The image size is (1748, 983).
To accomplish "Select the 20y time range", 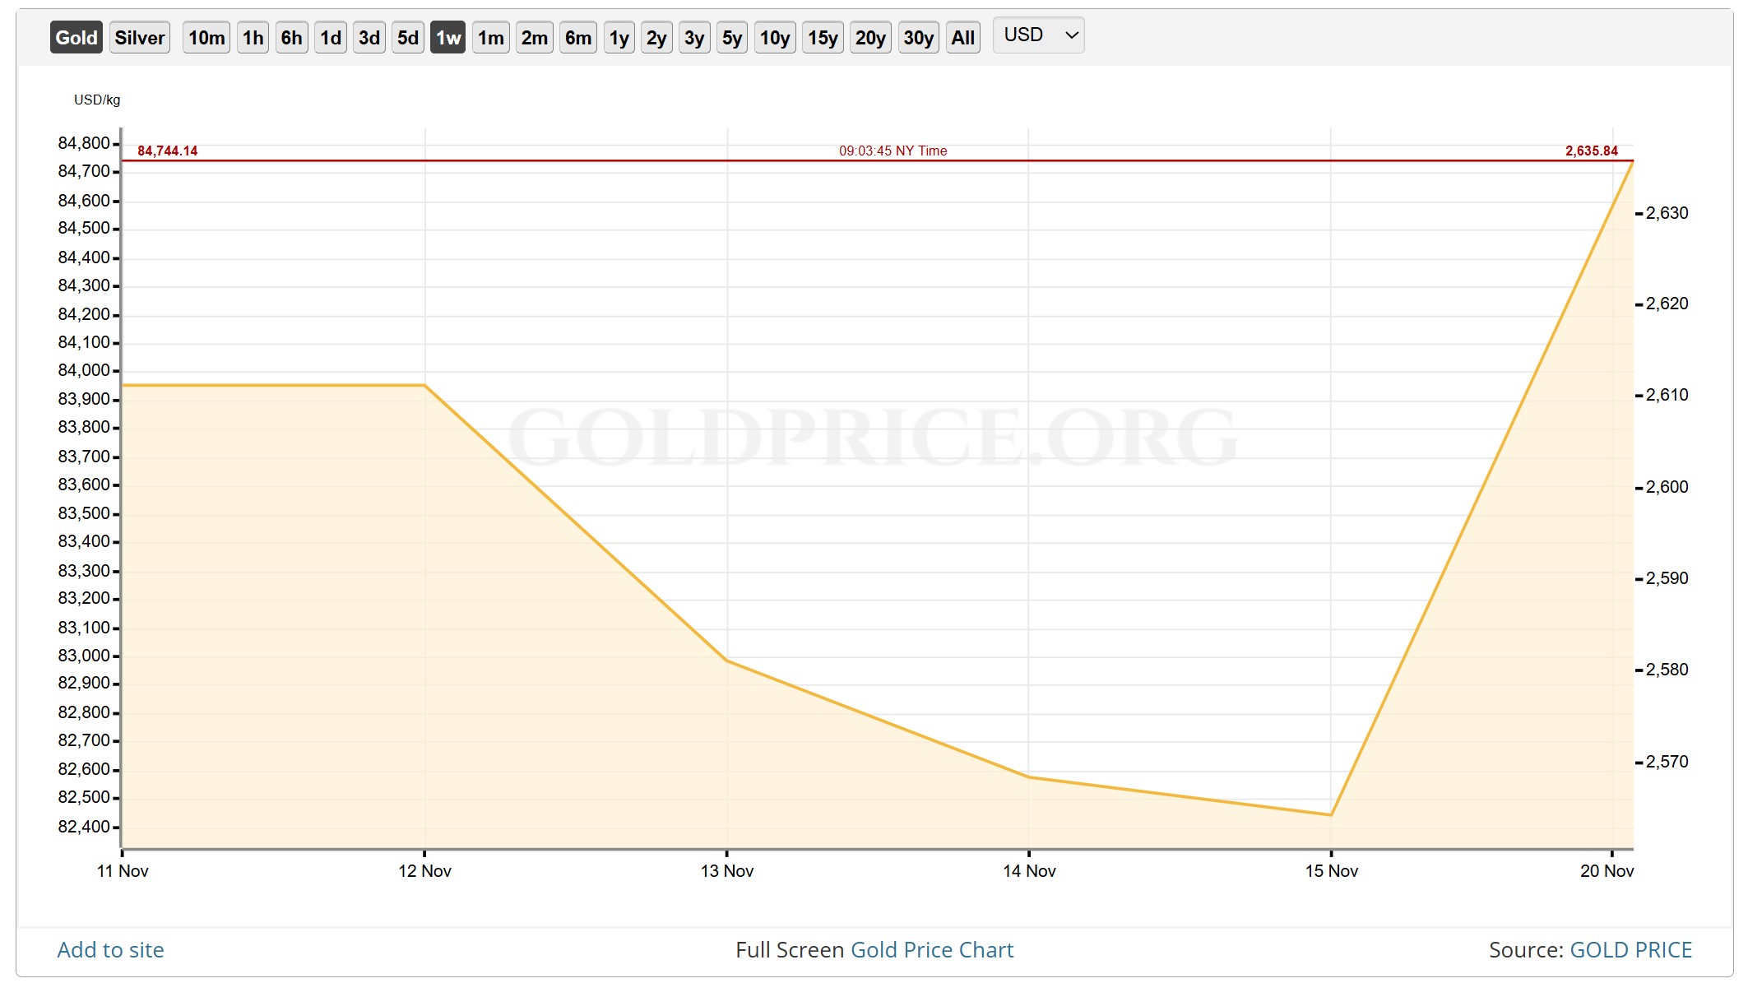I will [x=870, y=38].
